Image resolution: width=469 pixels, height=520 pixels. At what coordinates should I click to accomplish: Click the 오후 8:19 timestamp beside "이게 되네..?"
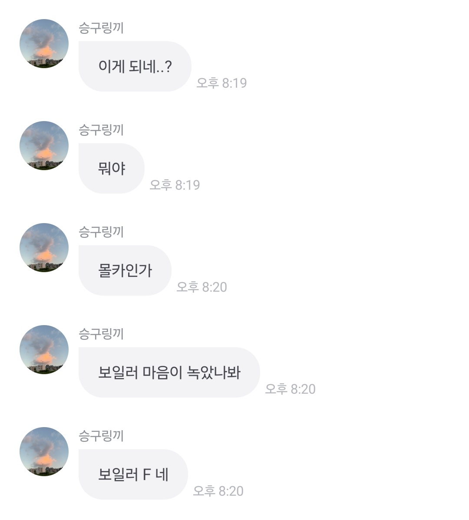click(x=221, y=83)
